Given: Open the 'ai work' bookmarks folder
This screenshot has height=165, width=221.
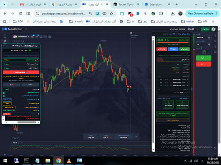Looking at the screenshot, I should pyautogui.click(x=76, y=22).
